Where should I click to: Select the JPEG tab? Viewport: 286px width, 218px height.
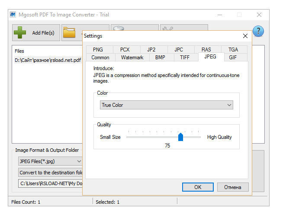pyautogui.click(x=211, y=57)
